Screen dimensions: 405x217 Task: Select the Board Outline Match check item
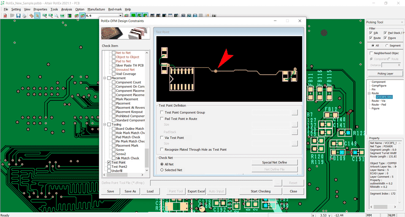[x=130, y=129]
